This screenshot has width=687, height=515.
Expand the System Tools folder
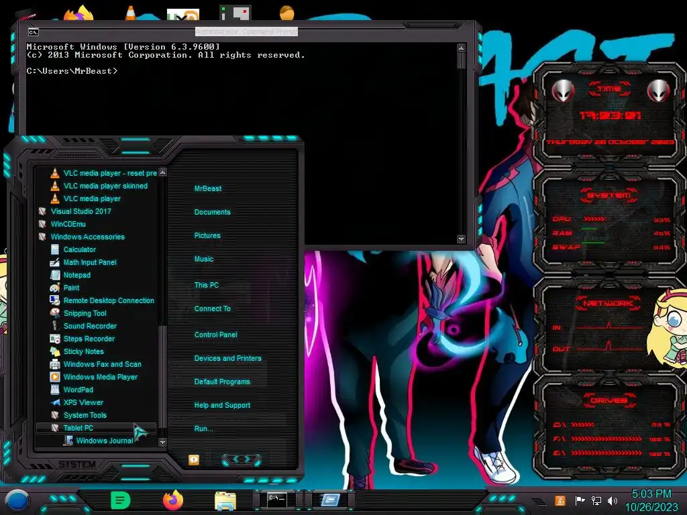(x=78, y=414)
